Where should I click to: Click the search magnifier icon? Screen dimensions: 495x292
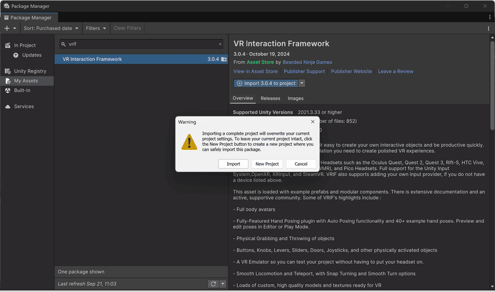[x=63, y=44]
